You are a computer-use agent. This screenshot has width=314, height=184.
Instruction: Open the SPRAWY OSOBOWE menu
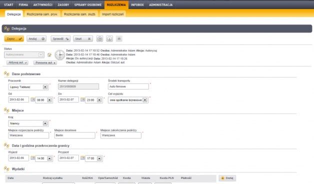pyautogui.click(x=88, y=4)
